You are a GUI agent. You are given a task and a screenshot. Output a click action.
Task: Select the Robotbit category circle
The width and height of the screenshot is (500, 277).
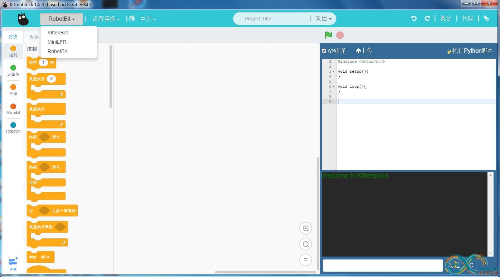13,125
